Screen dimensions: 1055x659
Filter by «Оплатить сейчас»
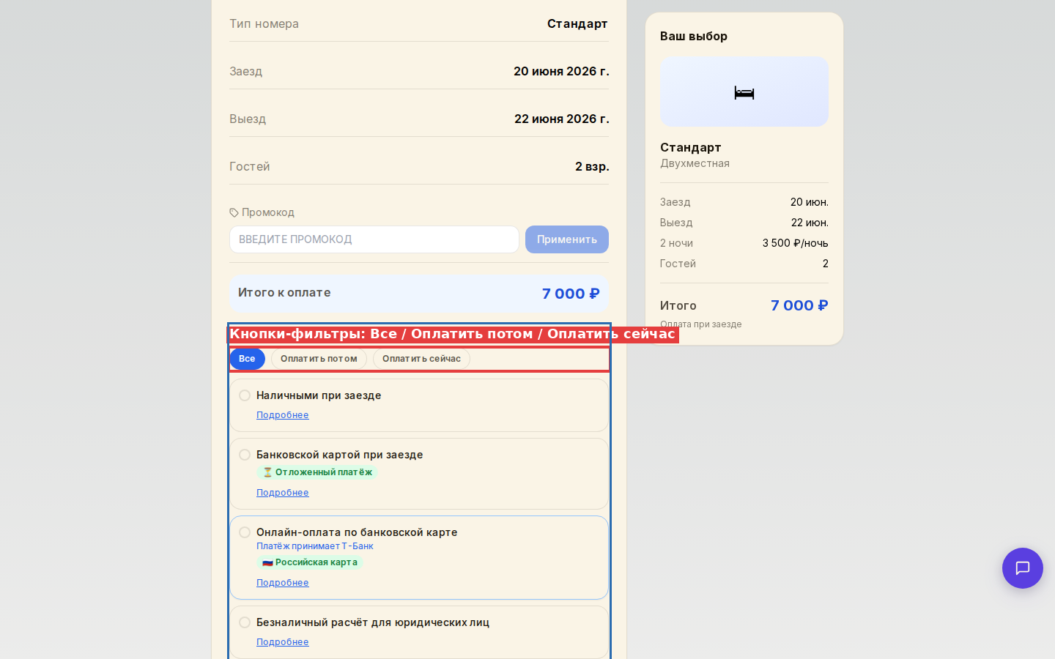(421, 359)
